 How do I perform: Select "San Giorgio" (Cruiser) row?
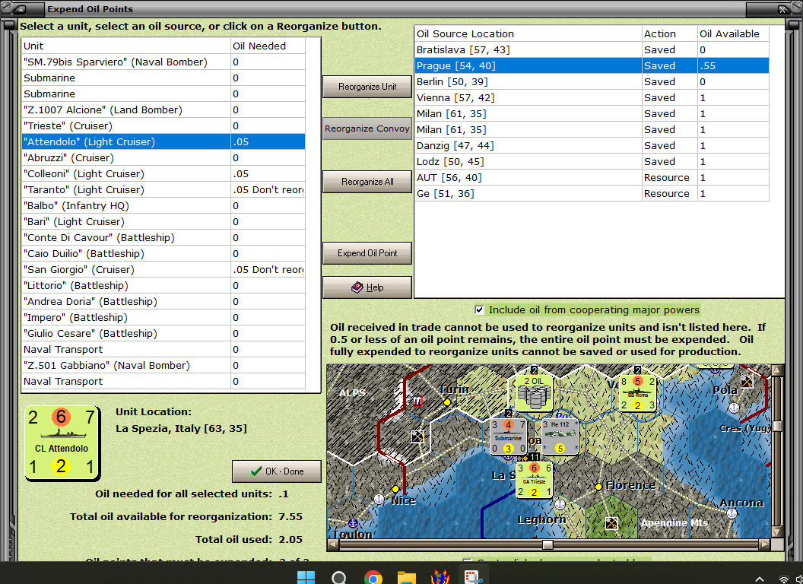(x=163, y=269)
